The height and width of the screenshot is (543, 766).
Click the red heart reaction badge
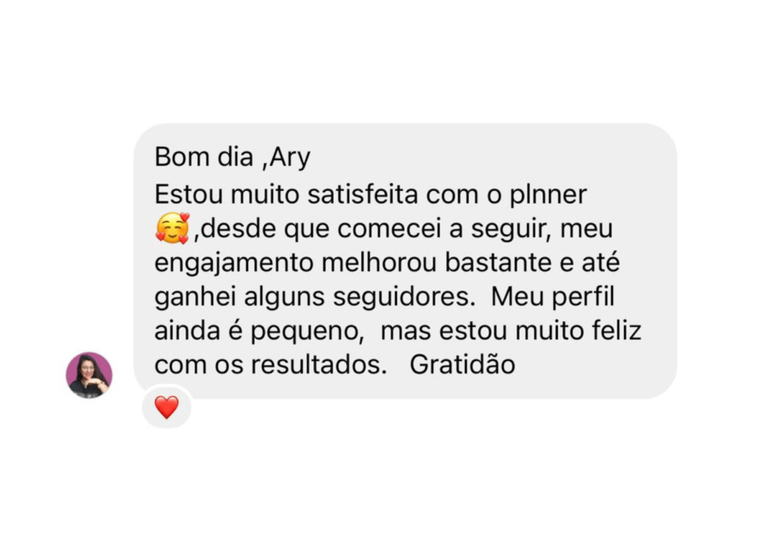tap(167, 407)
